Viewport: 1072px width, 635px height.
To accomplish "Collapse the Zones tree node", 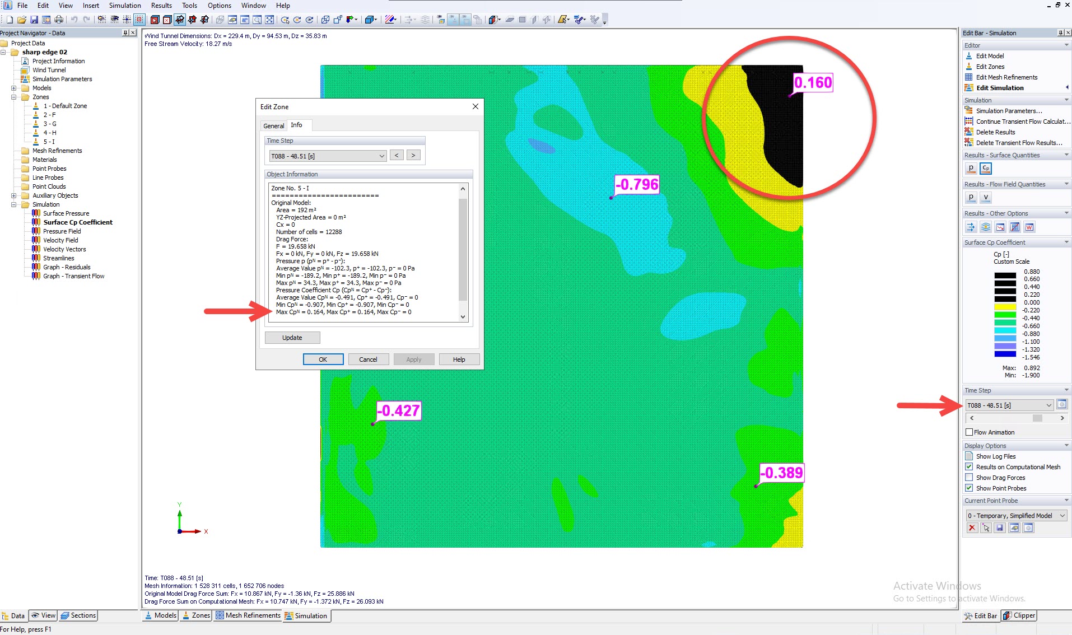I will 14,97.
